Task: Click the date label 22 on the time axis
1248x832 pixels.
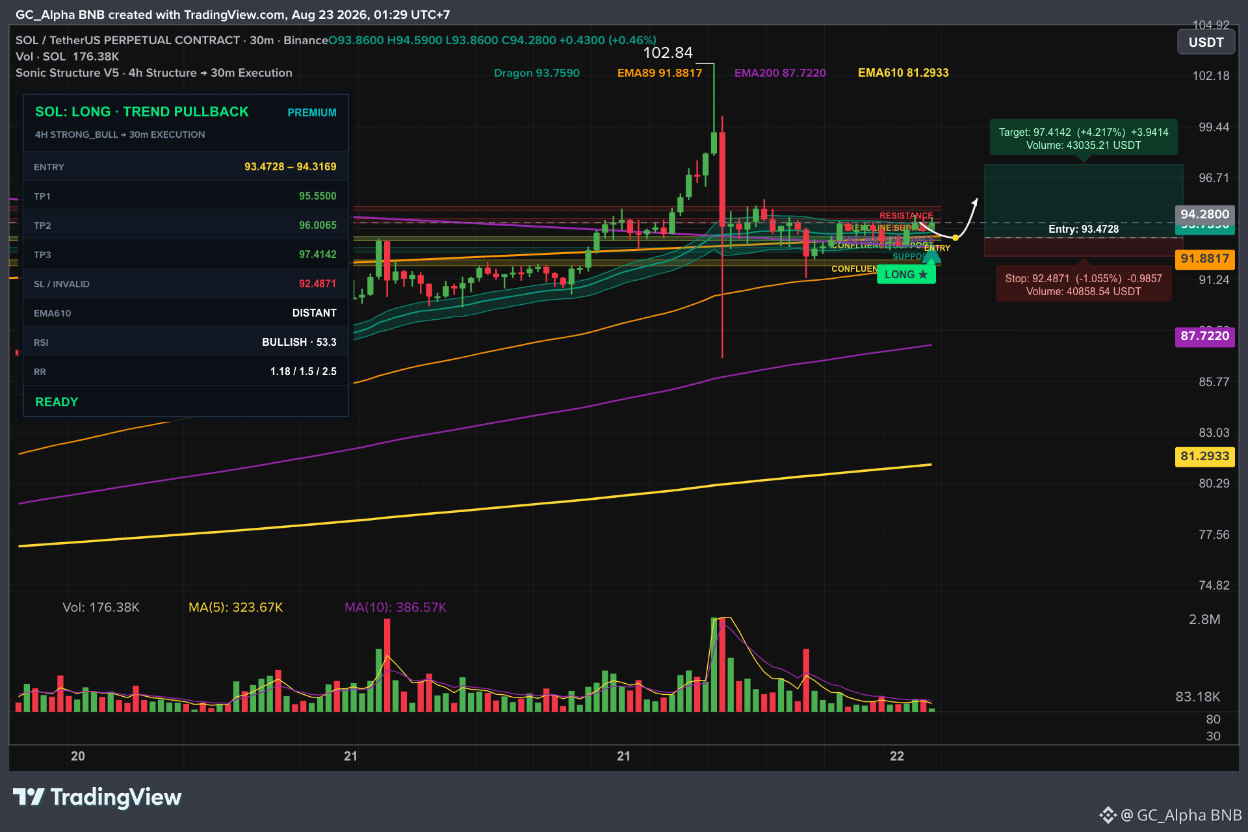Action: (897, 756)
